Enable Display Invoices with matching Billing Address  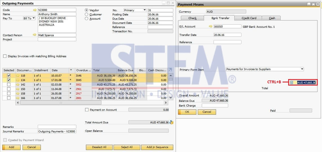[5, 56]
